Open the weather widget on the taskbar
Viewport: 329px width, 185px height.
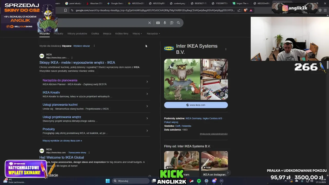14,181
